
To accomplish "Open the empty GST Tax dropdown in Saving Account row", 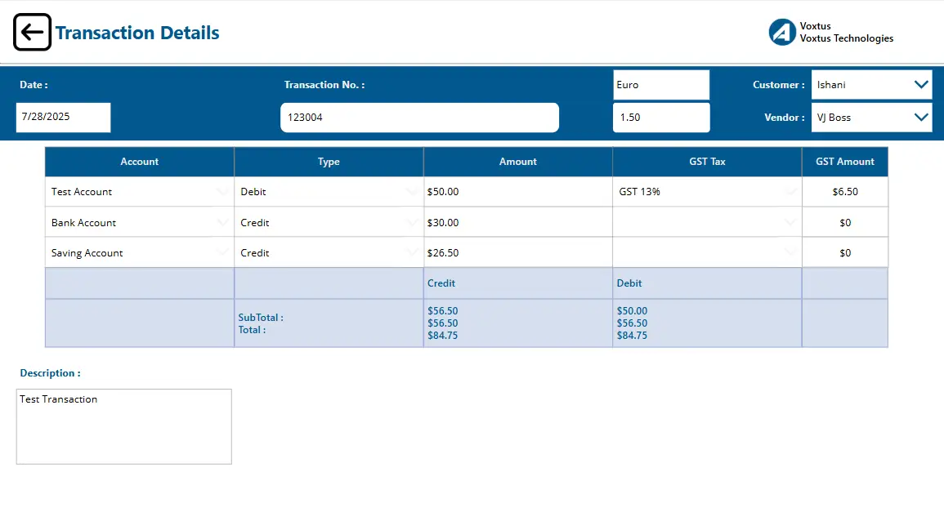I will [x=708, y=252].
